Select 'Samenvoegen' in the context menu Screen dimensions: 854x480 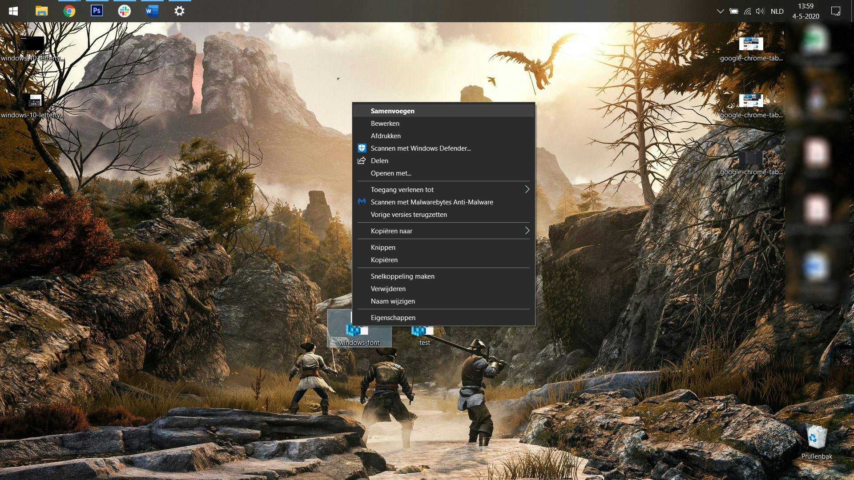pos(392,111)
